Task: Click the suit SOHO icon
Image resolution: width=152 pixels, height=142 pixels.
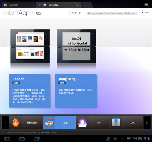Action: point(116,122)
